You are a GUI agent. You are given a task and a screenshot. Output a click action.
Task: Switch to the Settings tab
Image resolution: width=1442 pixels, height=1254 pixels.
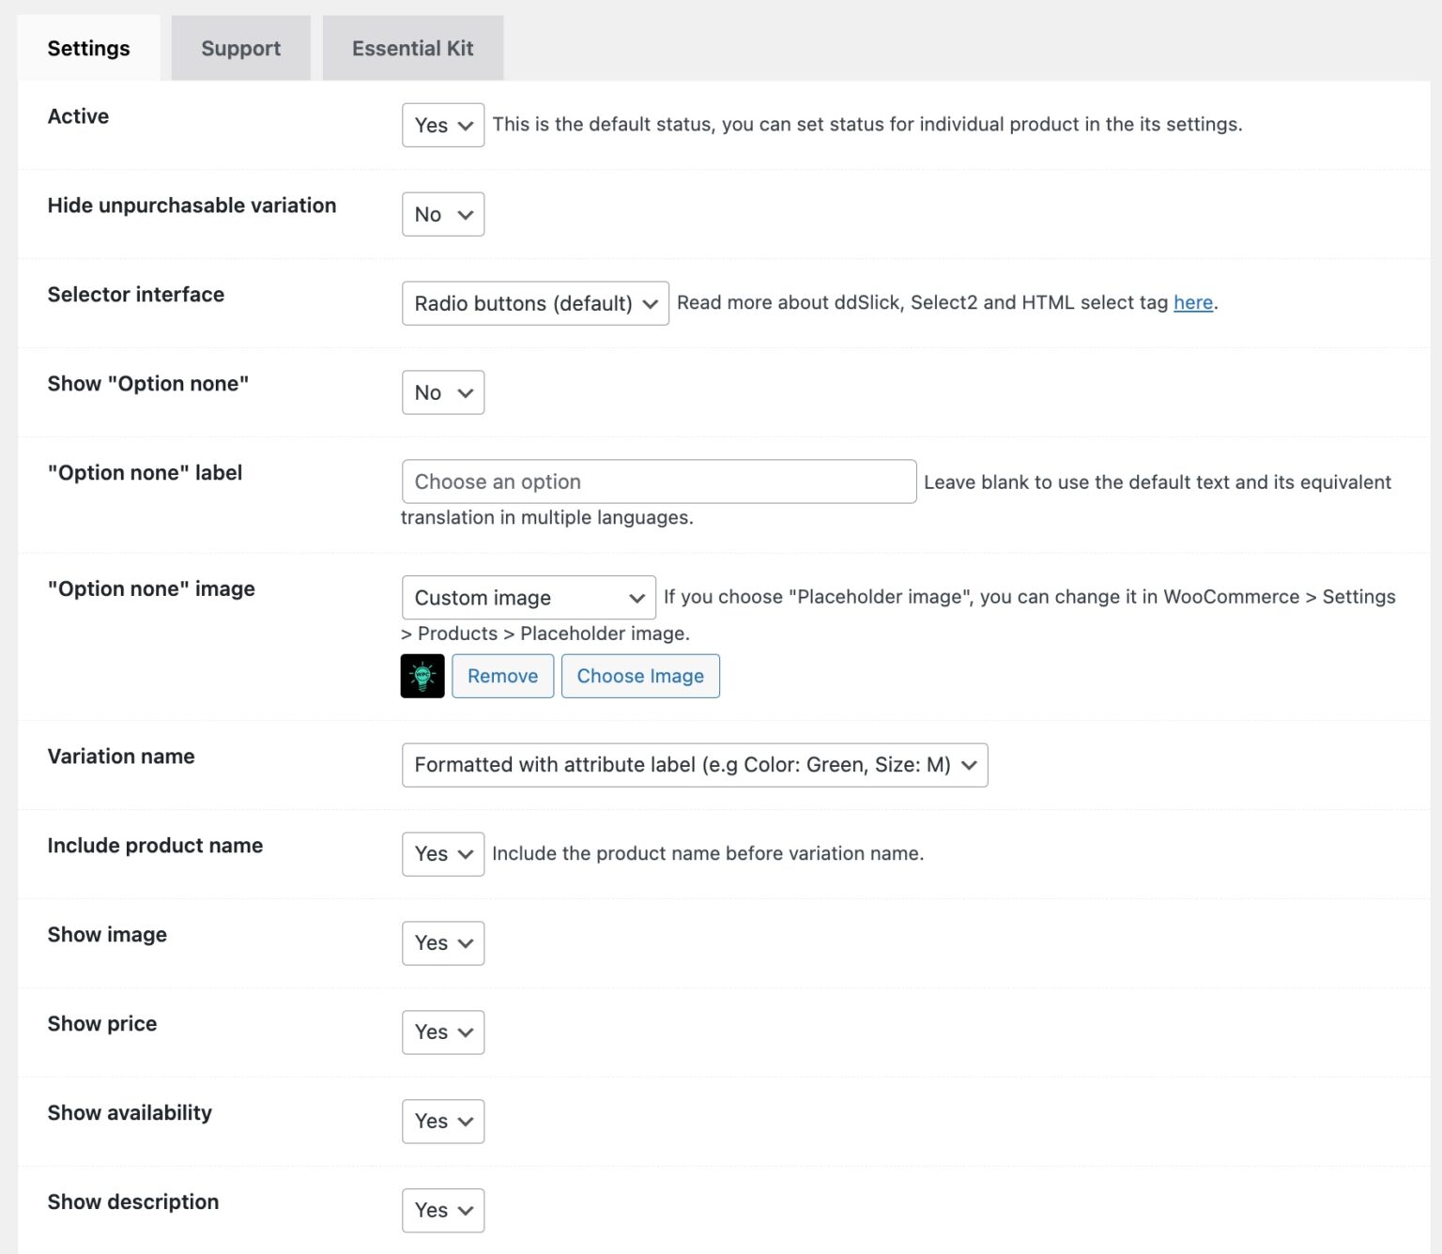pyautogui.click(x=88, y=47)
